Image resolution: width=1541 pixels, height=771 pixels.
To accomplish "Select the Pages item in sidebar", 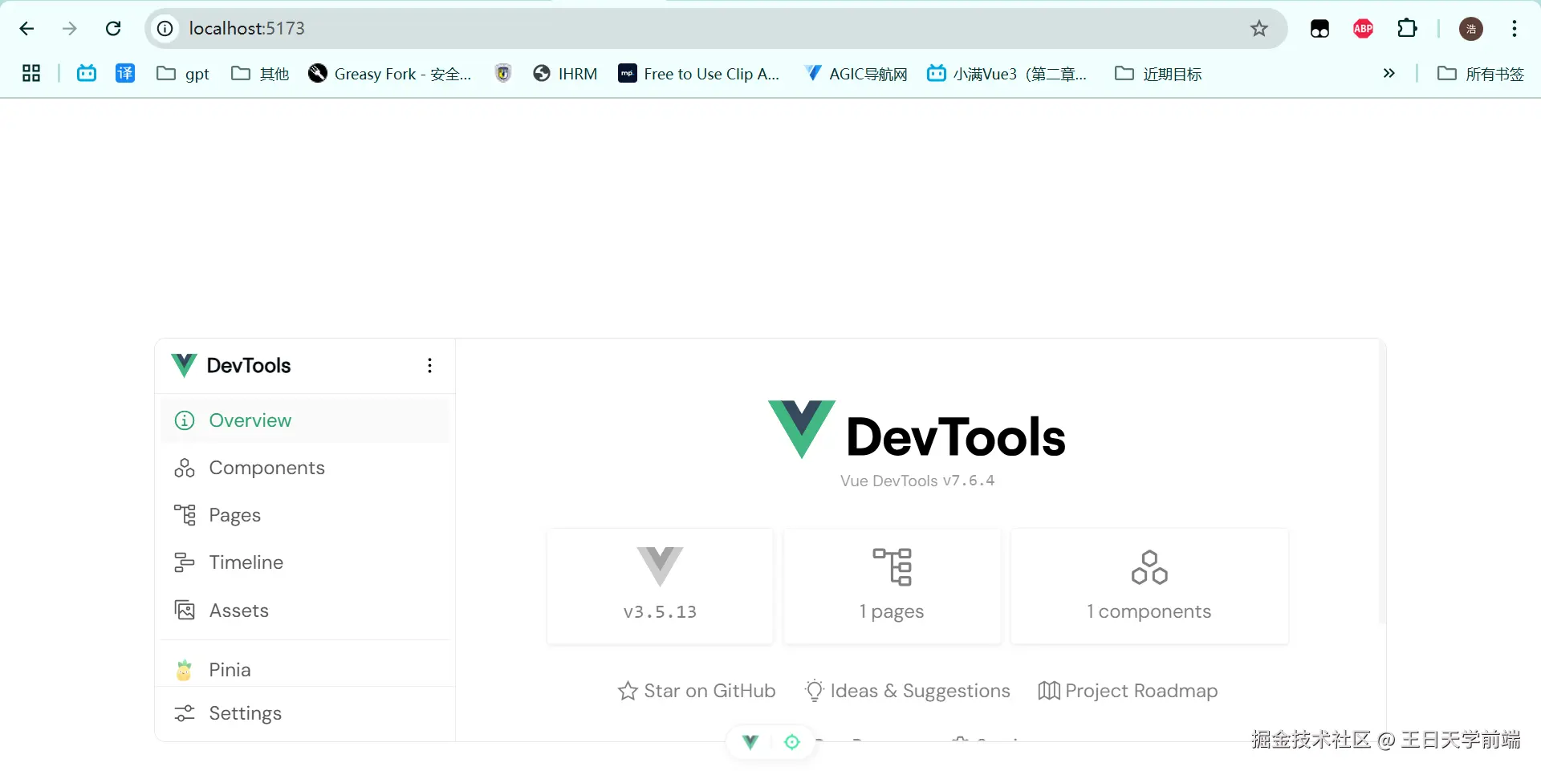I will tap(234, 515).
